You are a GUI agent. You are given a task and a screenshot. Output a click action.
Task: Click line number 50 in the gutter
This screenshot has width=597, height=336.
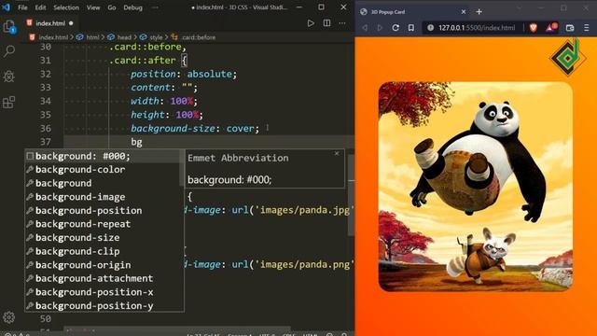[x=46, y=319]
